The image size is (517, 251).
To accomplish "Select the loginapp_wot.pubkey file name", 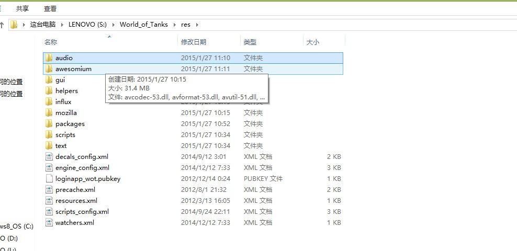I will (x=88, y=179).
